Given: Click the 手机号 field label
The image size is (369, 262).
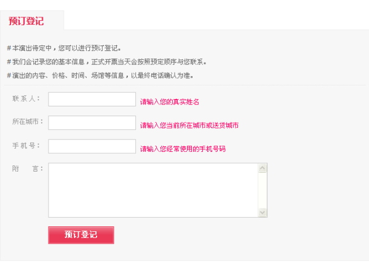Looking at the screenshot, I should (26, 146).
